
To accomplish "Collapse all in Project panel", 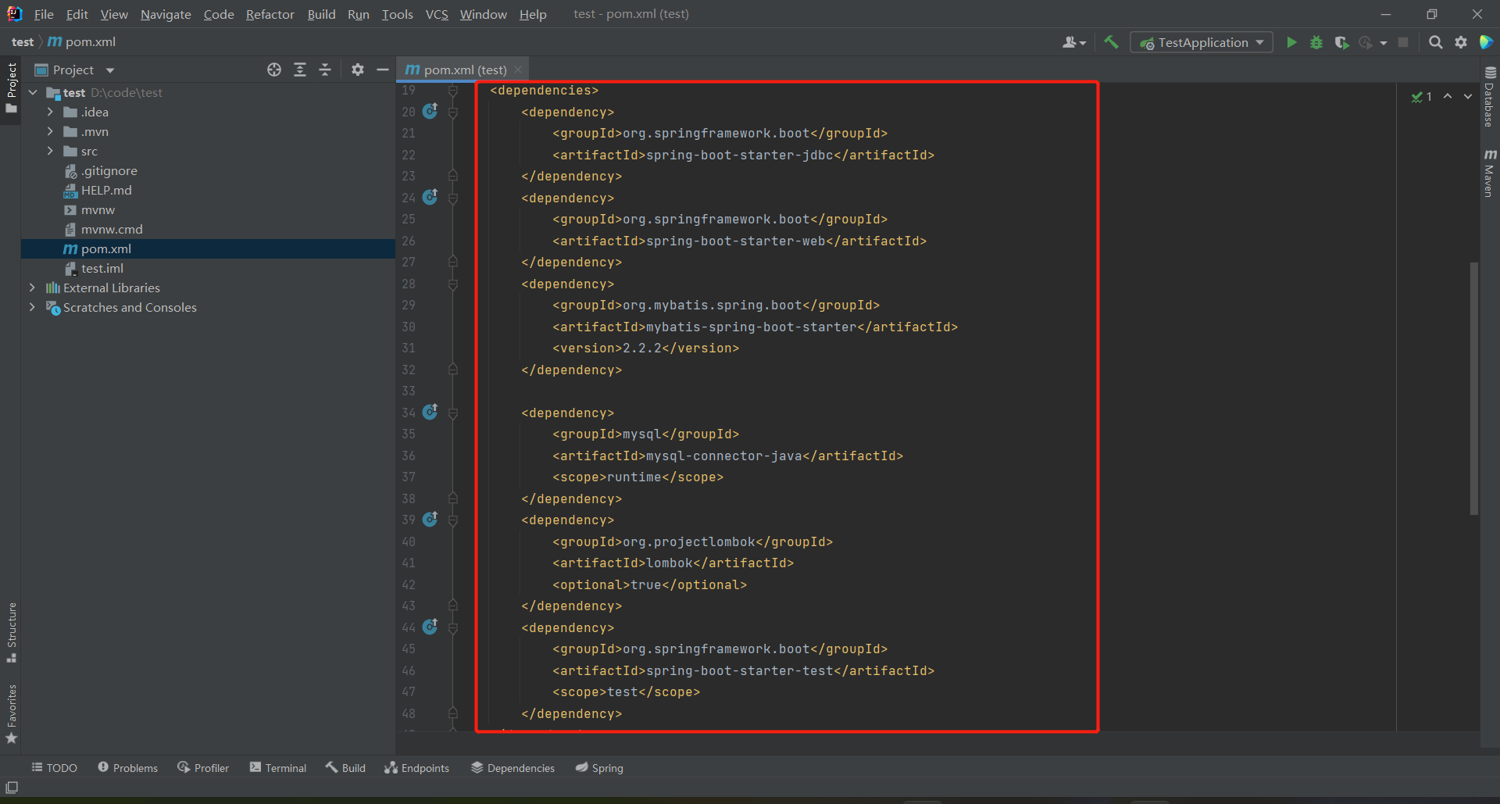I will (x=325, y=70).
